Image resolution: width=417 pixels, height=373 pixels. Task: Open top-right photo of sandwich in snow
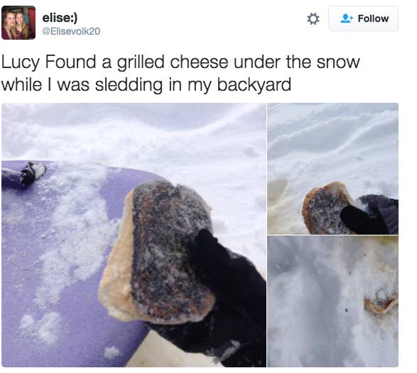(332, 169)
